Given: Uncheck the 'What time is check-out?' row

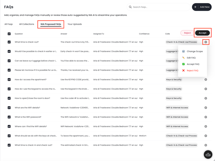Looking at the screenshot, I should 9,42.
